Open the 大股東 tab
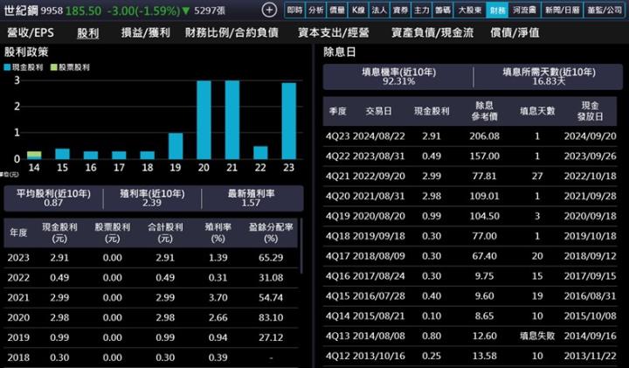The height and width of the screenshot is (368, 629). [469, 10]
